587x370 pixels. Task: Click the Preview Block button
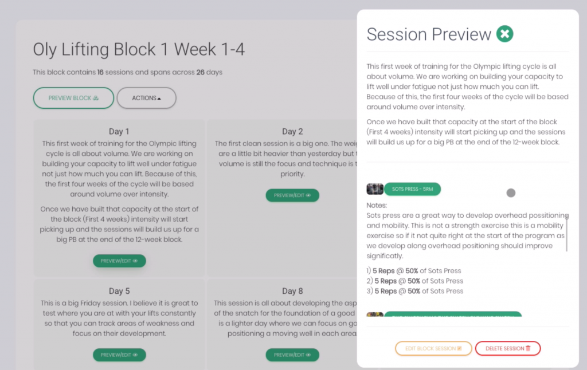click(73, 98)
